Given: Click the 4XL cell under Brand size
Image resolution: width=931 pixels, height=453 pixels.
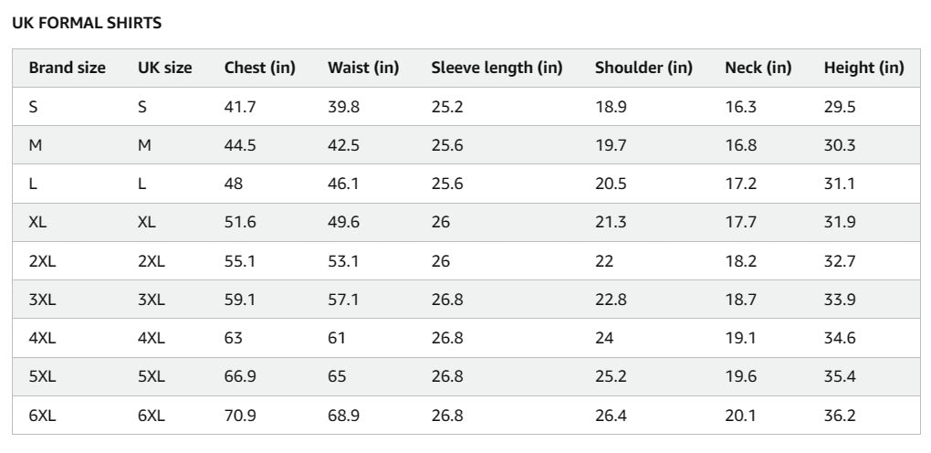Looking at the screenshot, I should [42, 338].
